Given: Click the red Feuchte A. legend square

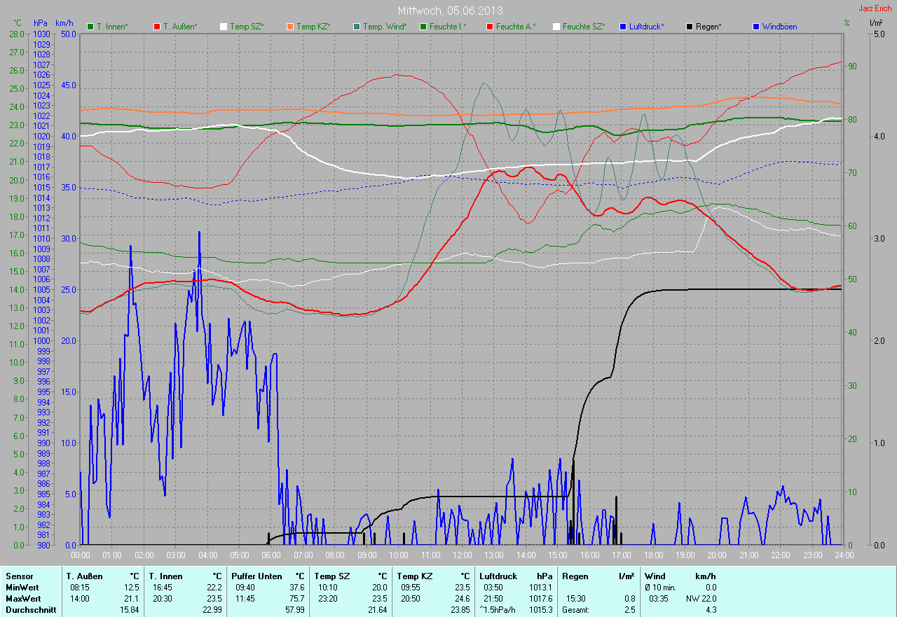Looking at the screenshot, I should click(x=490, y=27).
